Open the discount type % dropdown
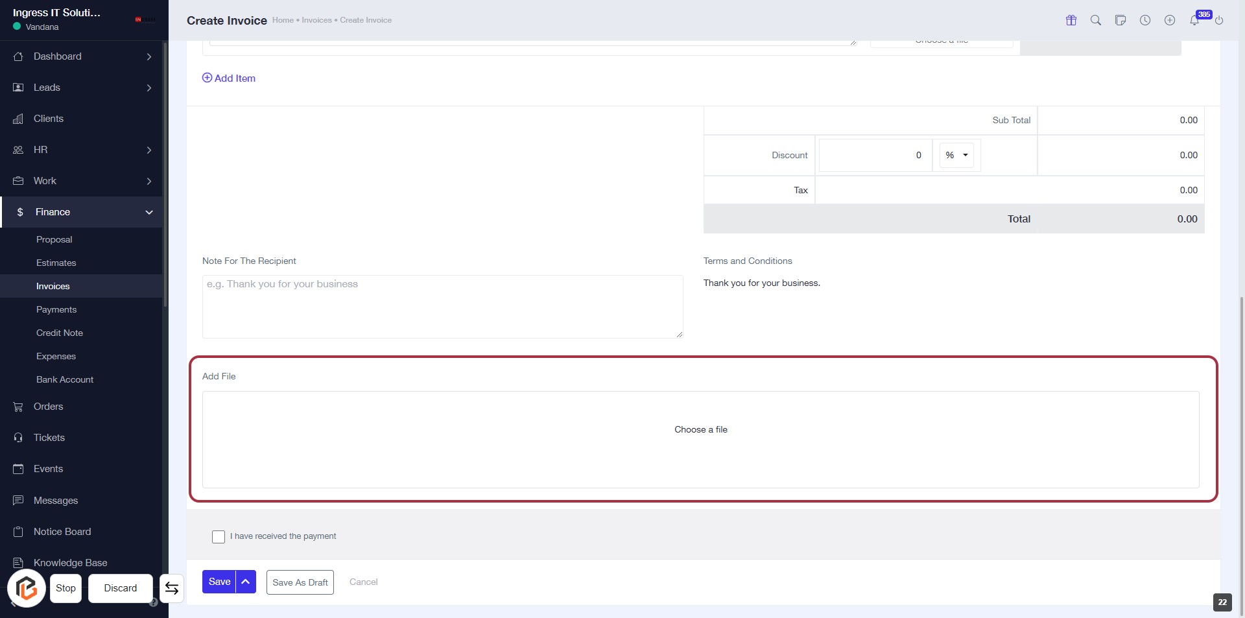Image resolution: width=1245 pixels, height=618 pixels. 956,155
